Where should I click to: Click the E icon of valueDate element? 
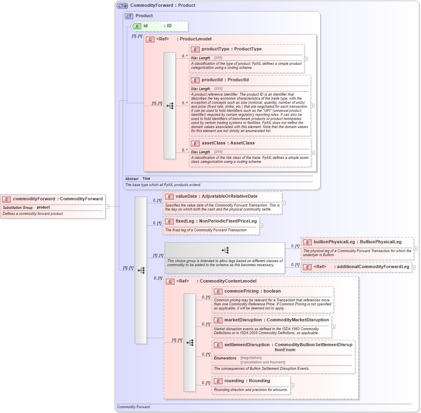pyautogui.click(x=169, y=197)
